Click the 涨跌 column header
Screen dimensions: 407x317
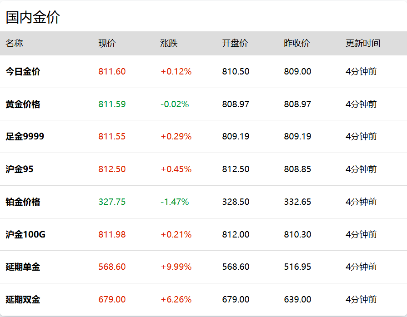point(169,44)
